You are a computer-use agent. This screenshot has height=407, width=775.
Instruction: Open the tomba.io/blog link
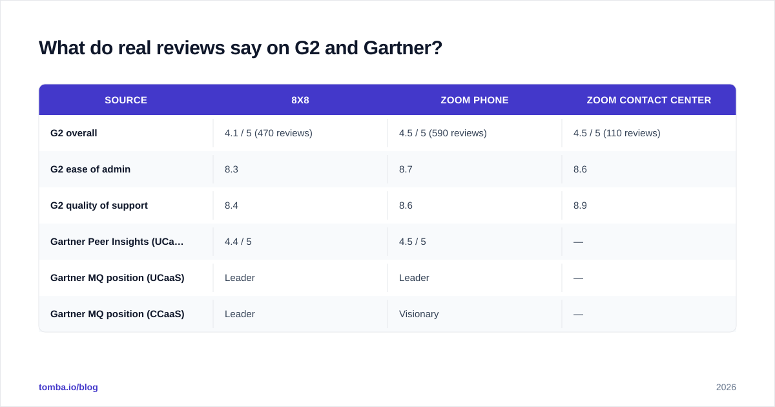coord(68,387)
